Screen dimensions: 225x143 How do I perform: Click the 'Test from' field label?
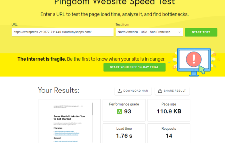[122, 25]
